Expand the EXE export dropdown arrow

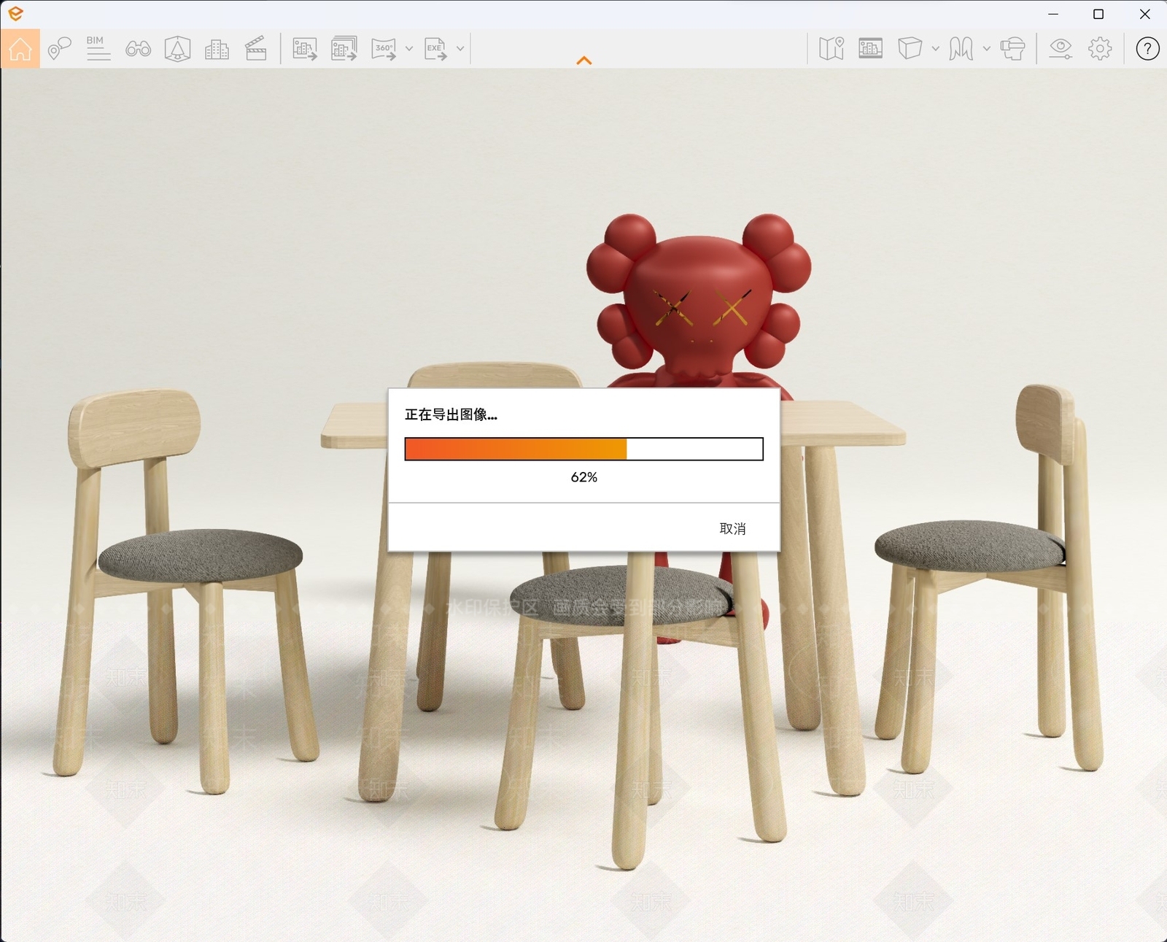pyautogui.click(x=460, y=49)
